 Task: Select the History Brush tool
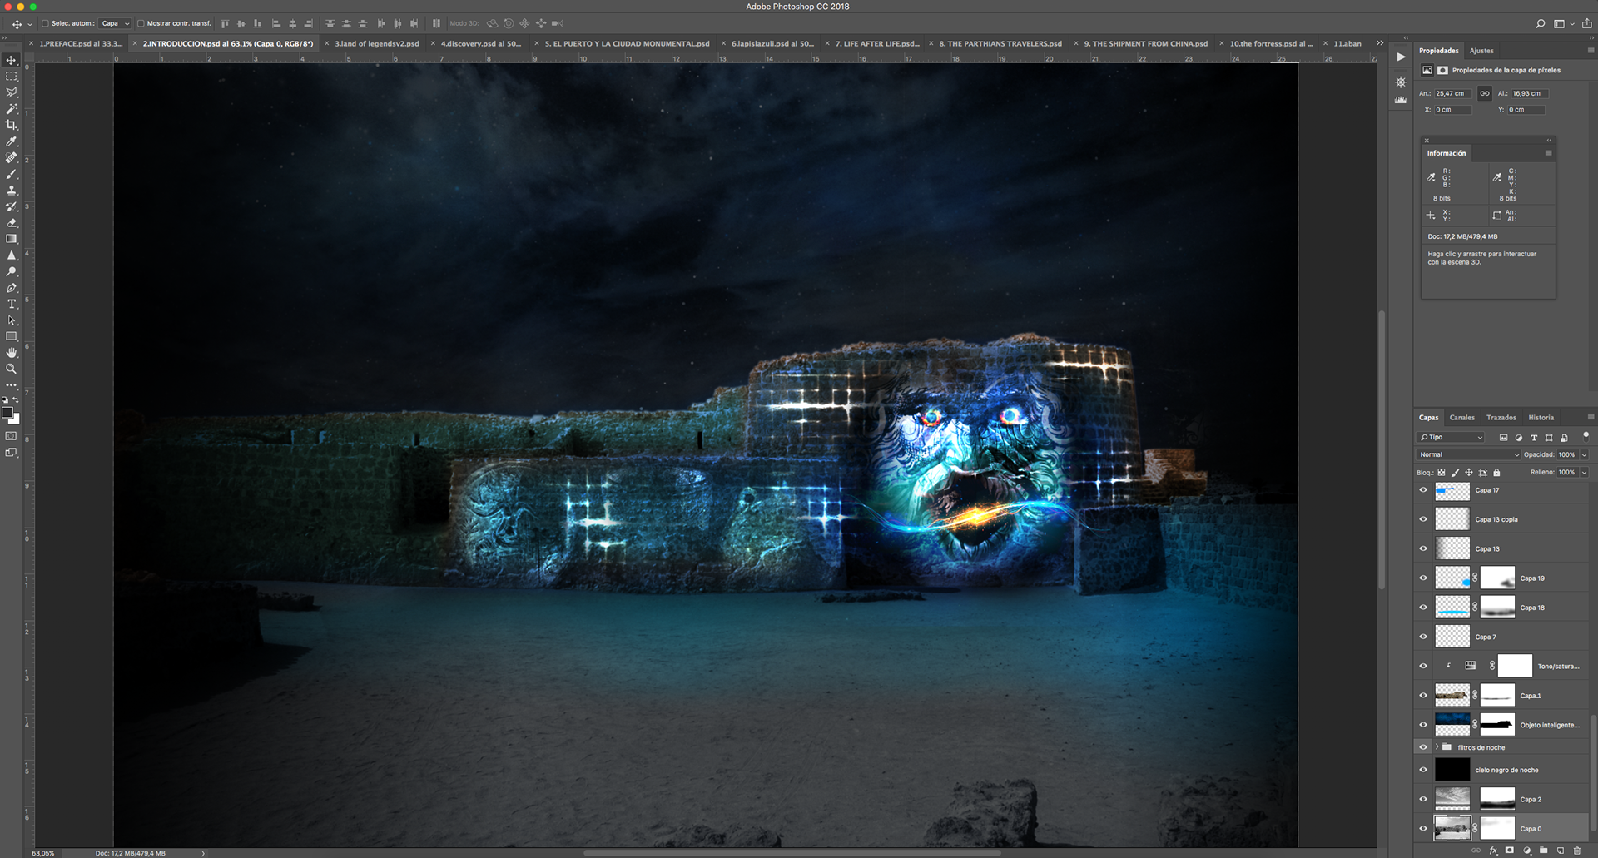[x=12, y=206]
